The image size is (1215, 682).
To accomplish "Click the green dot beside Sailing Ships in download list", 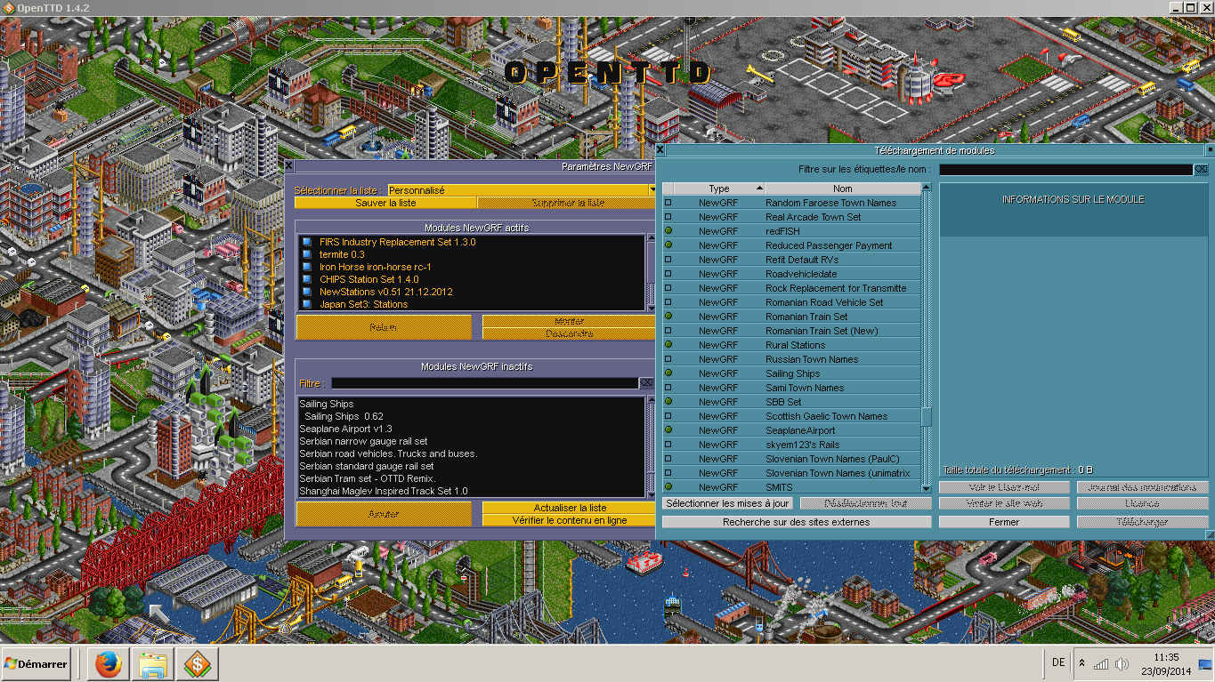I will (x=668, y=373).
